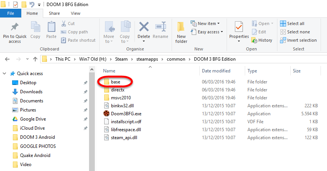Click Select none in ribbon
Image resolution: width=327 pixels, height=171 pixels.
pos(295,32)
